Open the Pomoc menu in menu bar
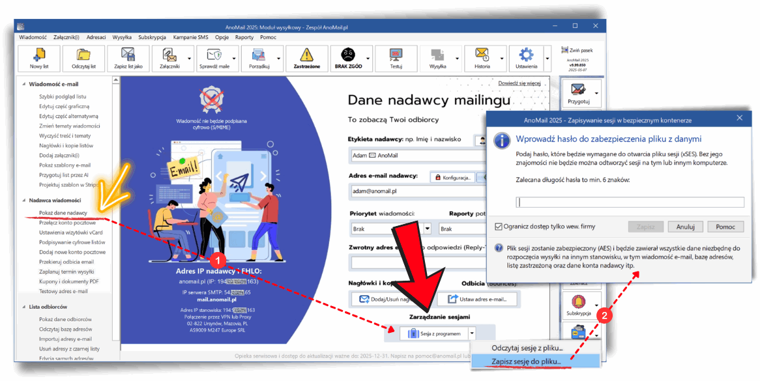Screen dimensions: 760x381 [268, 37]
